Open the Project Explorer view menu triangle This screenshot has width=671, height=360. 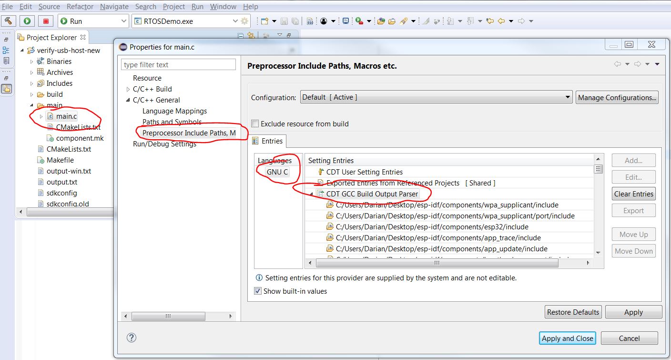[x=279, y=35]
